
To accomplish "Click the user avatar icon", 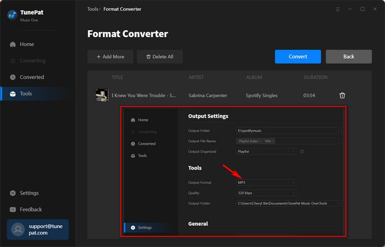I will click(x=18, y=229).
